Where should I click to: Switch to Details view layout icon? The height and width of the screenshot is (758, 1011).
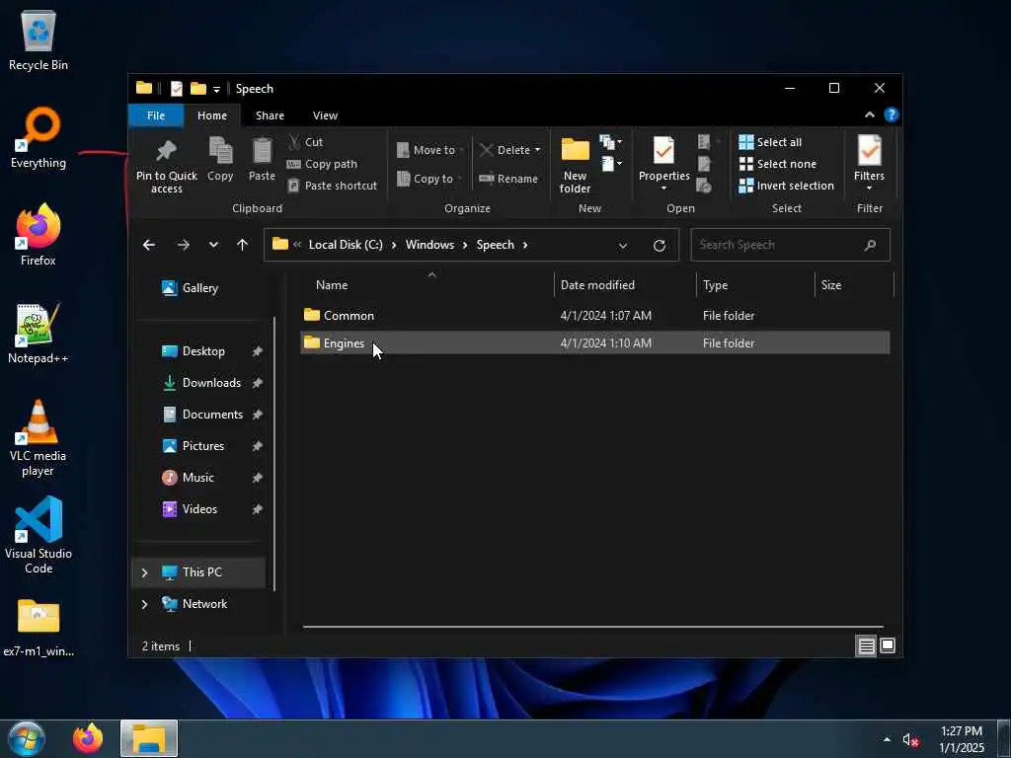[x=866, y=645]
